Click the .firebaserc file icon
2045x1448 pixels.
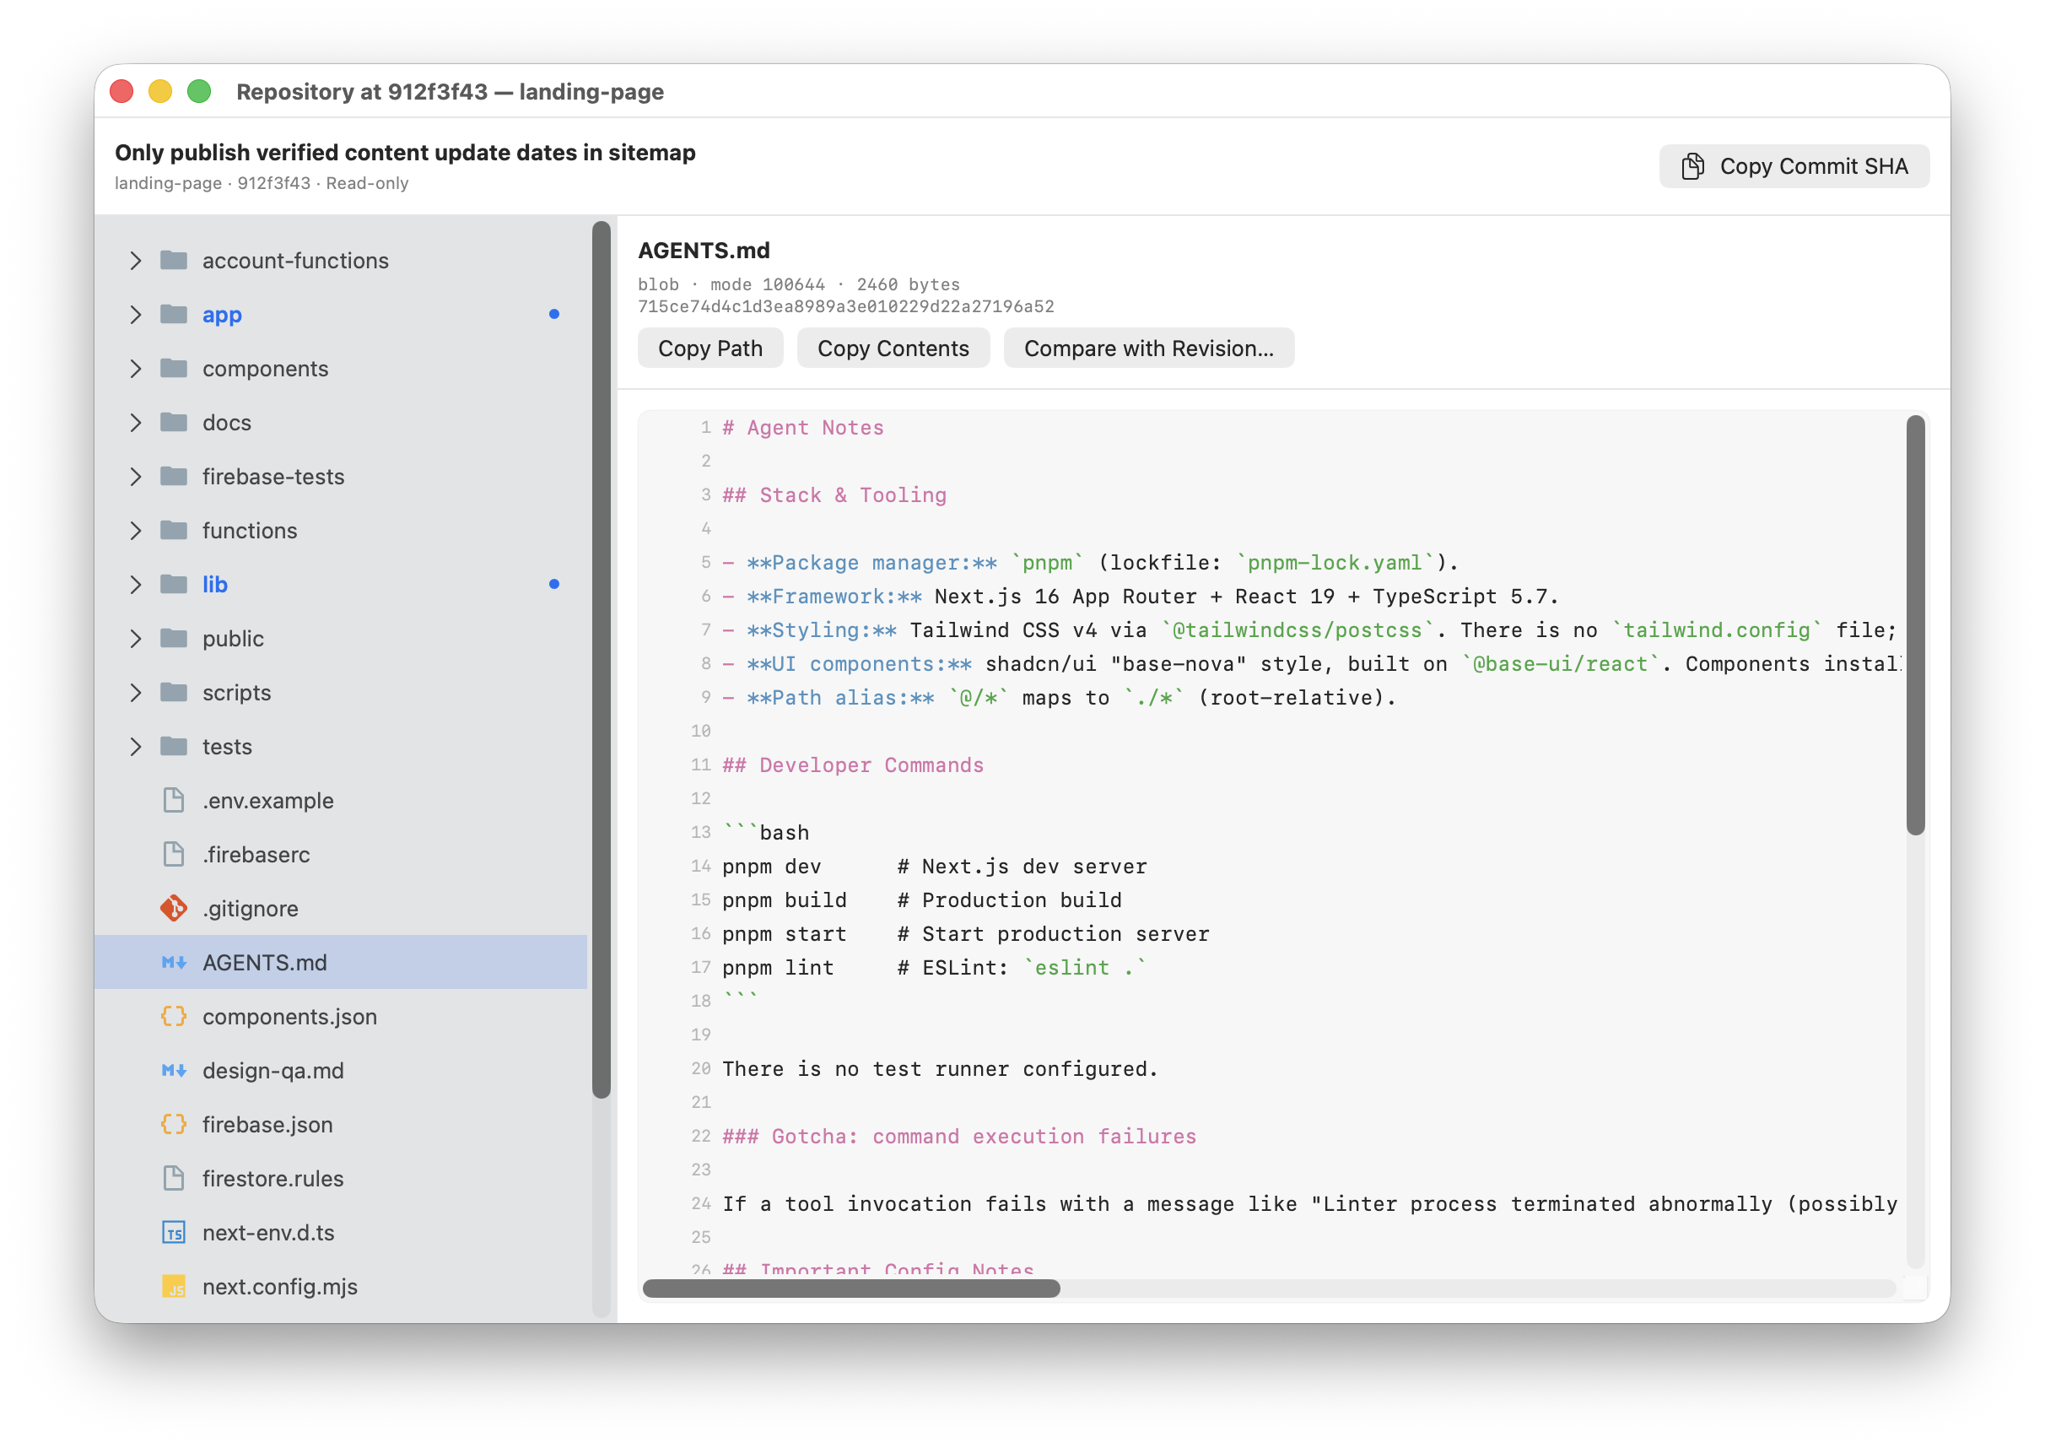[x=174, y=854]
